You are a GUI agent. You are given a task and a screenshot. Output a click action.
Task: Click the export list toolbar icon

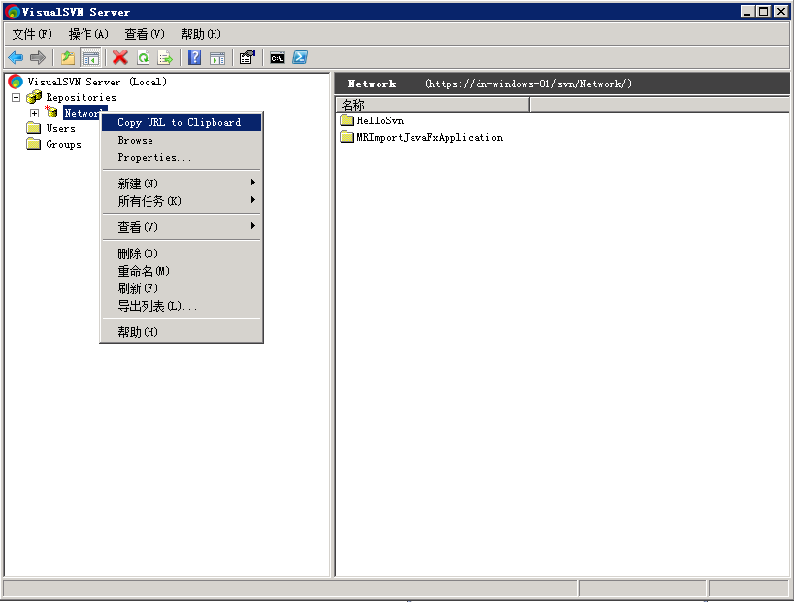(165, 57)
